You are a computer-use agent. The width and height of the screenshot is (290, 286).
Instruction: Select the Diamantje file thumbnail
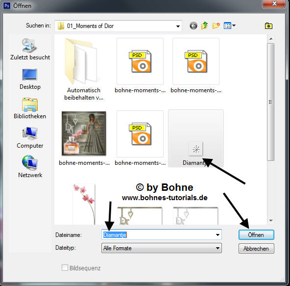pos(195,138)
